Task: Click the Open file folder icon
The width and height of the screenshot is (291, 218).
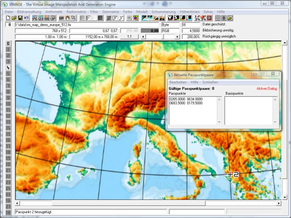Action: pos(14,18)
